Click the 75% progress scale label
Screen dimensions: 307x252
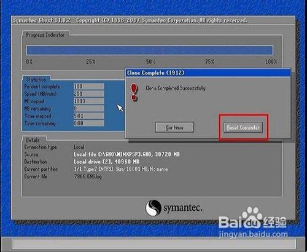pos(210,61)
